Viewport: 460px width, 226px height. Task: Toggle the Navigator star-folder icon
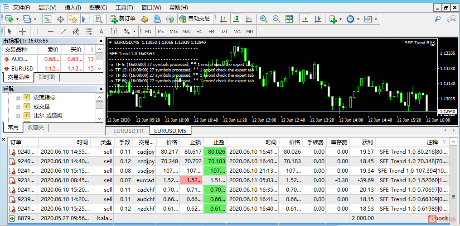click(x=73, y=19)
